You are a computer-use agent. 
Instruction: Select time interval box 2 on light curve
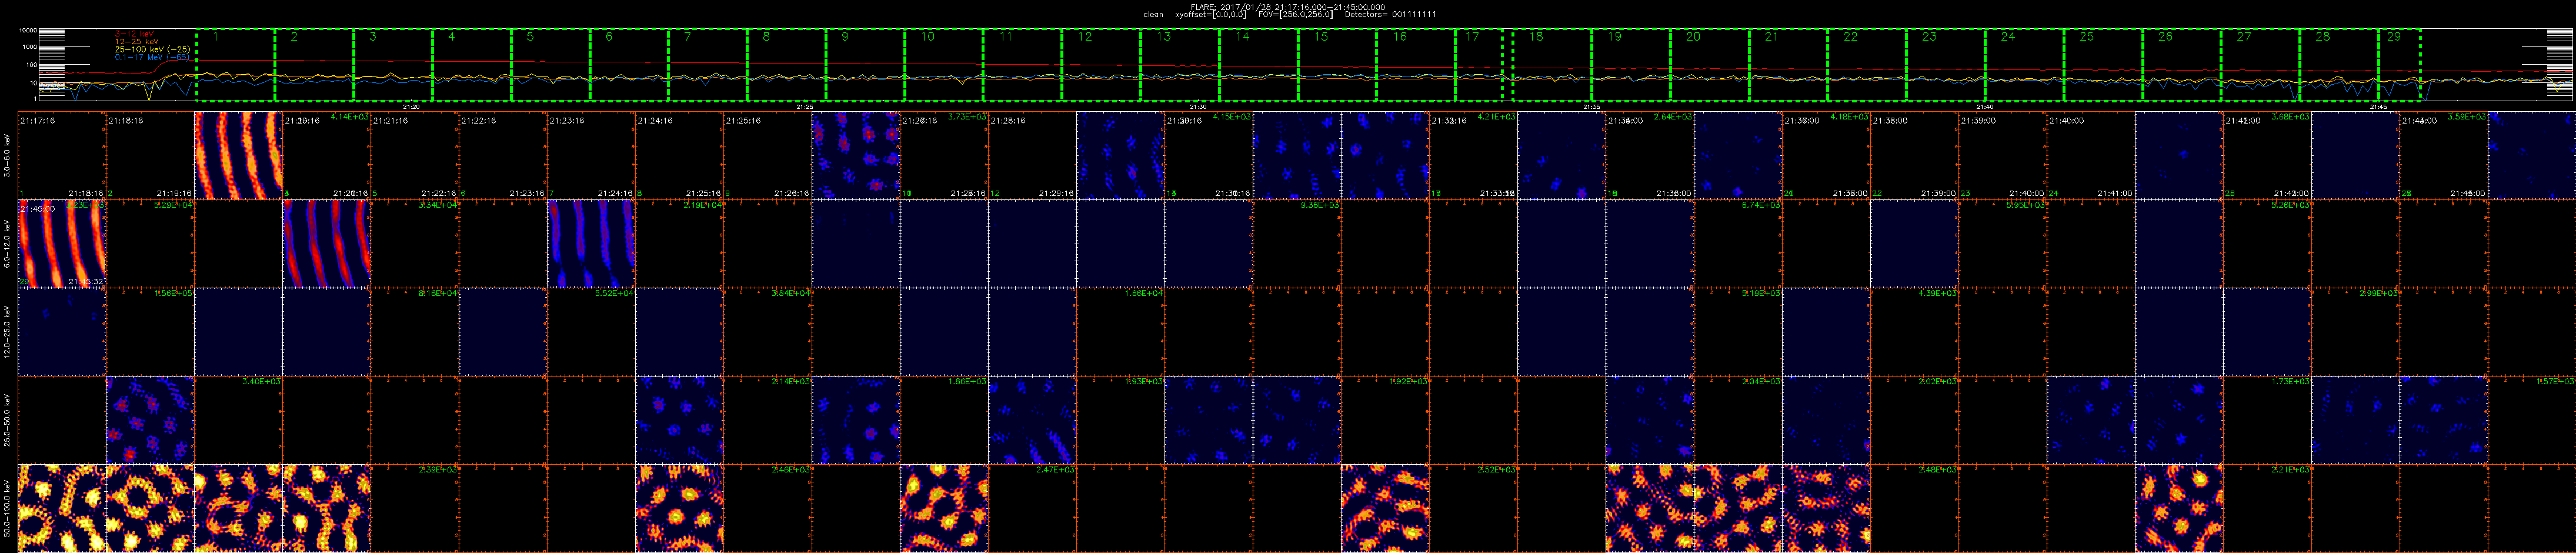click(314, 65)
